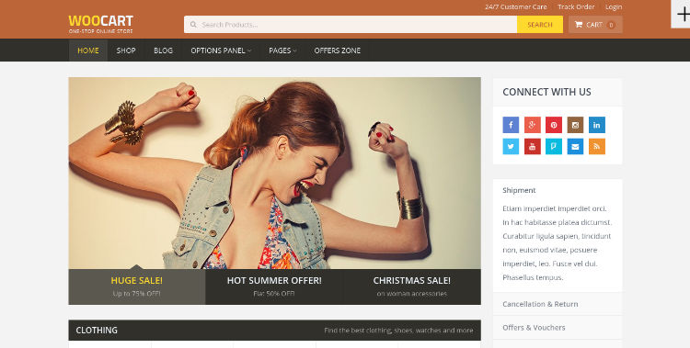
Task: Open the Foursquare social icon
Action: coord(554,146)
